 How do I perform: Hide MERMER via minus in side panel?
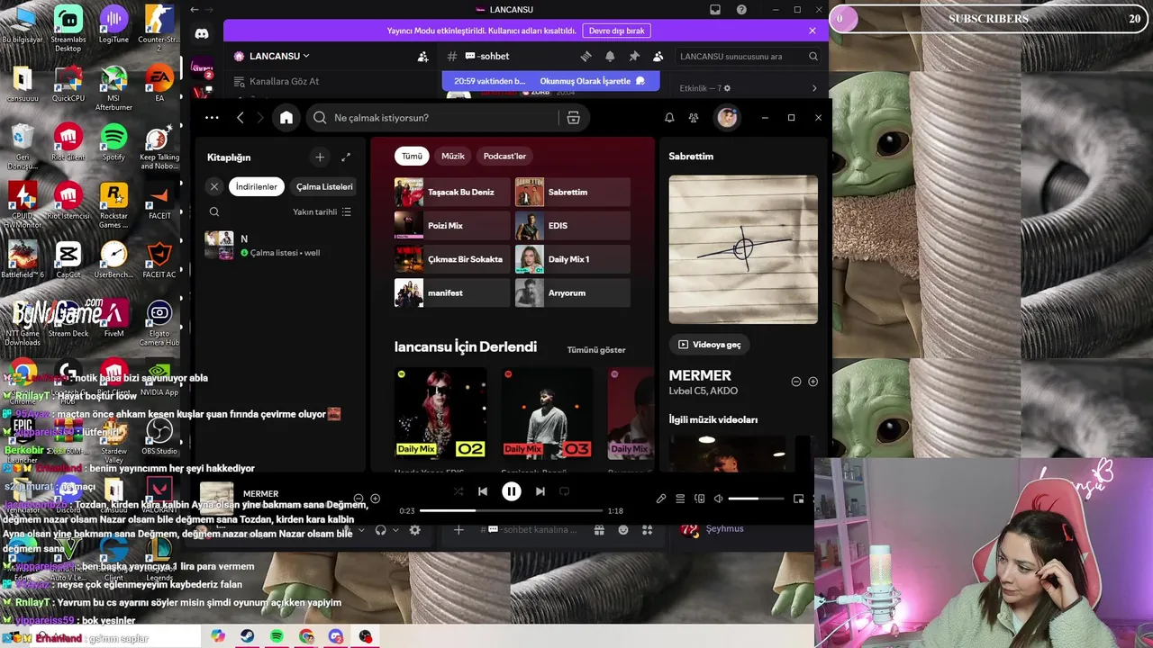click(x=796, y=382)
